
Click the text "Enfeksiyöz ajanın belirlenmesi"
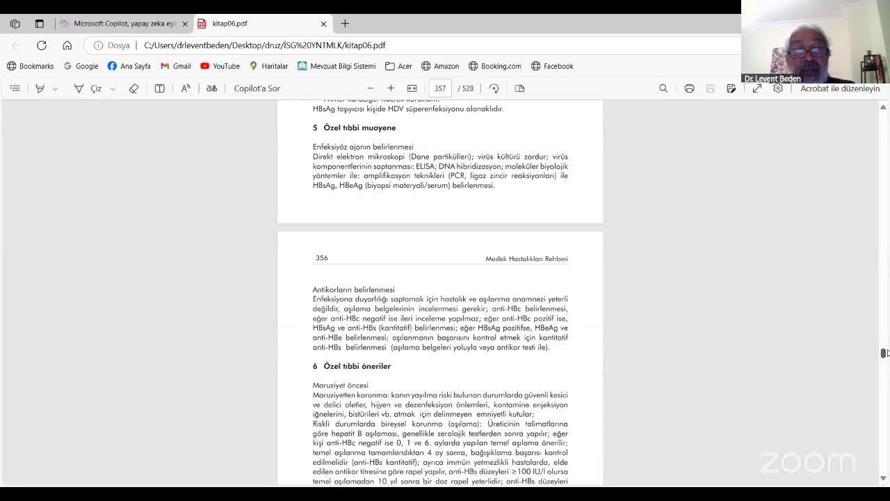362,147
